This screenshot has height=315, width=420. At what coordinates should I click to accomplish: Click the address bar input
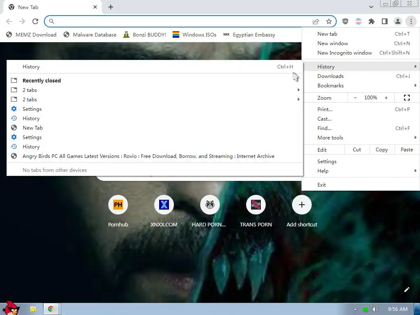(x=182, y=21)
